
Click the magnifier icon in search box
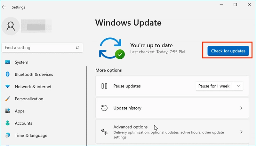coord(77,48)
